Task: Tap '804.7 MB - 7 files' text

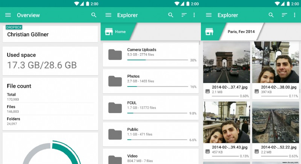Action: [x=140, y=161]
